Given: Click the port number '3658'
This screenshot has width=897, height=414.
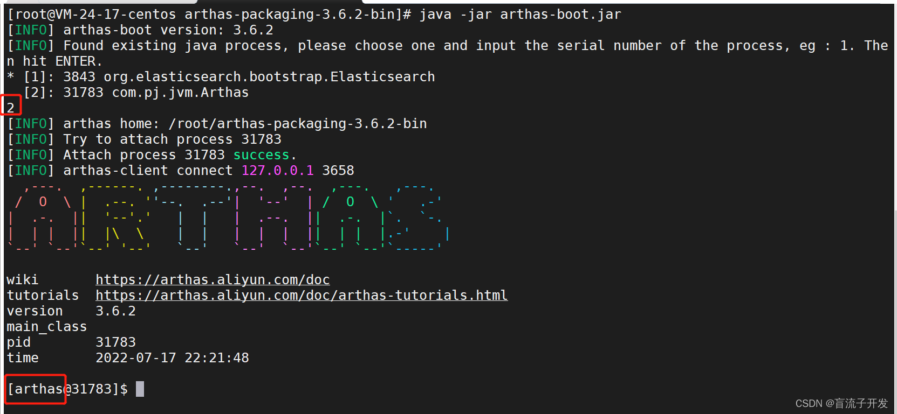Looking at the screenshot, I should (x=338, y=171).
